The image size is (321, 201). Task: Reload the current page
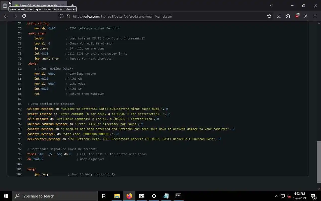point(24,16)
